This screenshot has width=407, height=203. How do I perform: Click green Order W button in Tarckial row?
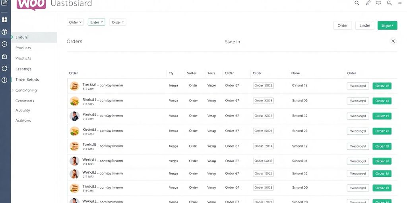(382, 86)
